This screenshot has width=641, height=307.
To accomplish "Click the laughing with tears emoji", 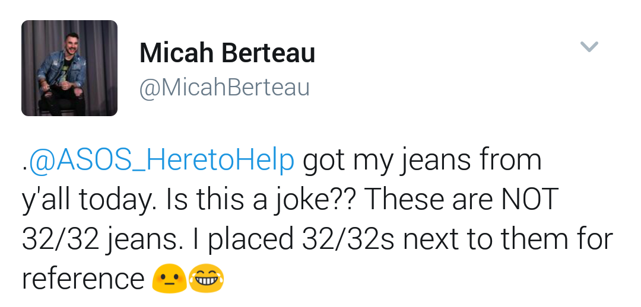I will click(206, 279).
